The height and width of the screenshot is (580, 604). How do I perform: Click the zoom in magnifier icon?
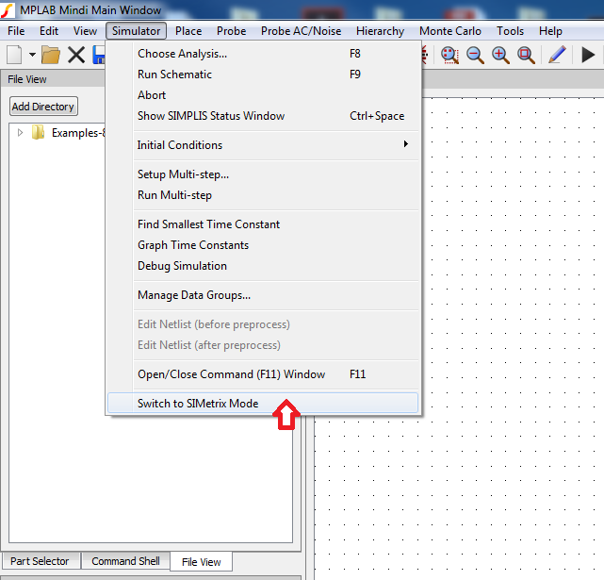[x=501, y=55]
